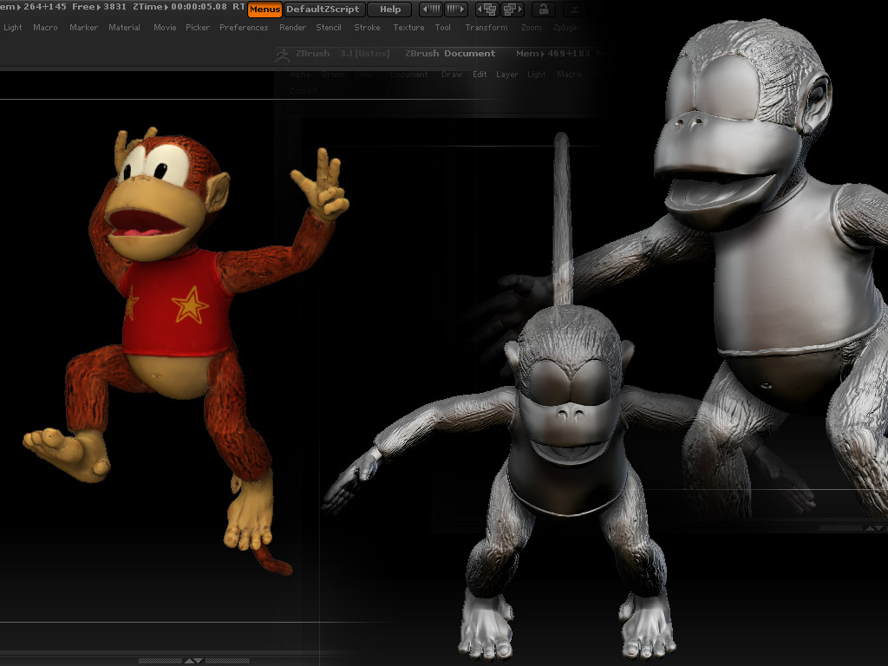This screenshot has height=666, width=888.
Task: Open the Preferences menu
Action: (x=244, y=27)
